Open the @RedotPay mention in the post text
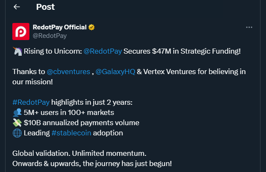The image size is (266, 172). [x=103, y=52]
